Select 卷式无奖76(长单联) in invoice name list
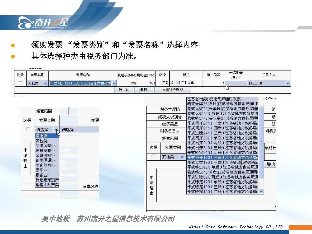The height and width of the screenshot is (234, 312). tap(222, 109)
